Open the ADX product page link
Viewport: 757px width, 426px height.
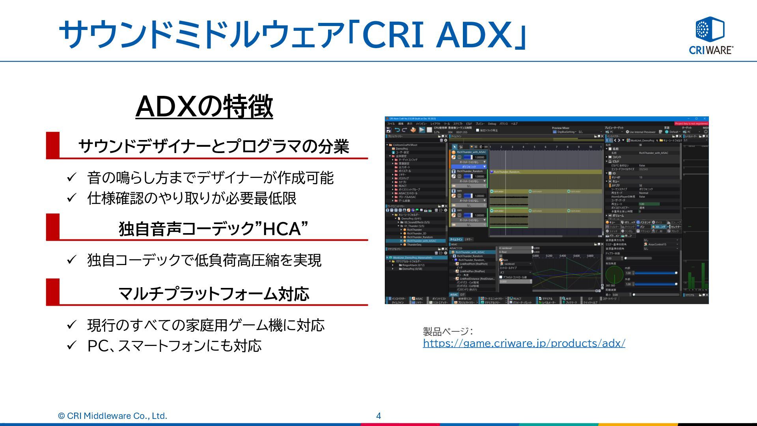pyautogui.click(x=524, y=343)
